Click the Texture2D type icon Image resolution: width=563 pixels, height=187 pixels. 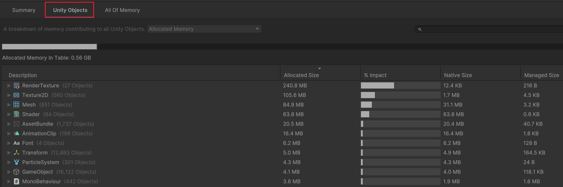[x=17, y=95]
